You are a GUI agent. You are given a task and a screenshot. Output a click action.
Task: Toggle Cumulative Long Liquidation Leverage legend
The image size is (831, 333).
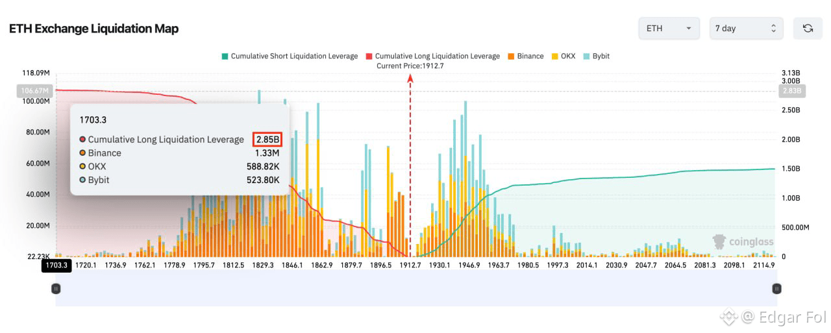tap(432, 56)
